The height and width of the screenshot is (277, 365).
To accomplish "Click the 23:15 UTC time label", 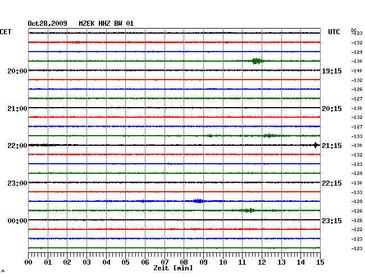I will (331, 220).
